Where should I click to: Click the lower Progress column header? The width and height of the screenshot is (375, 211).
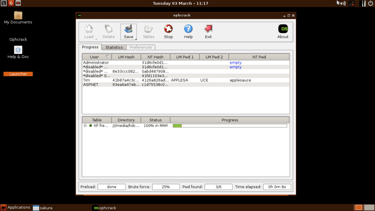(230, 120)
